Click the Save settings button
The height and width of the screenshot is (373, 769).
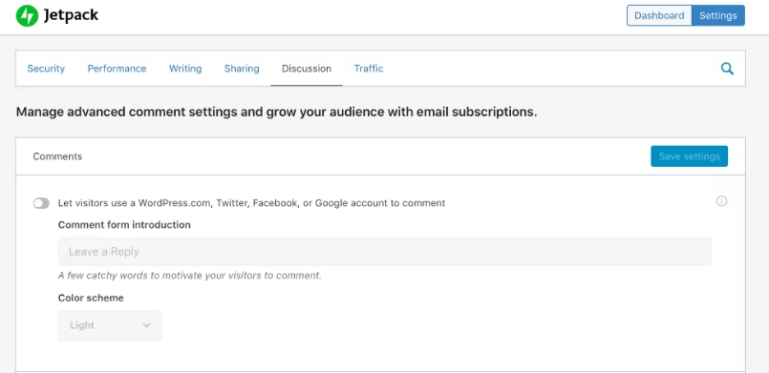click(x=689, y=156)
